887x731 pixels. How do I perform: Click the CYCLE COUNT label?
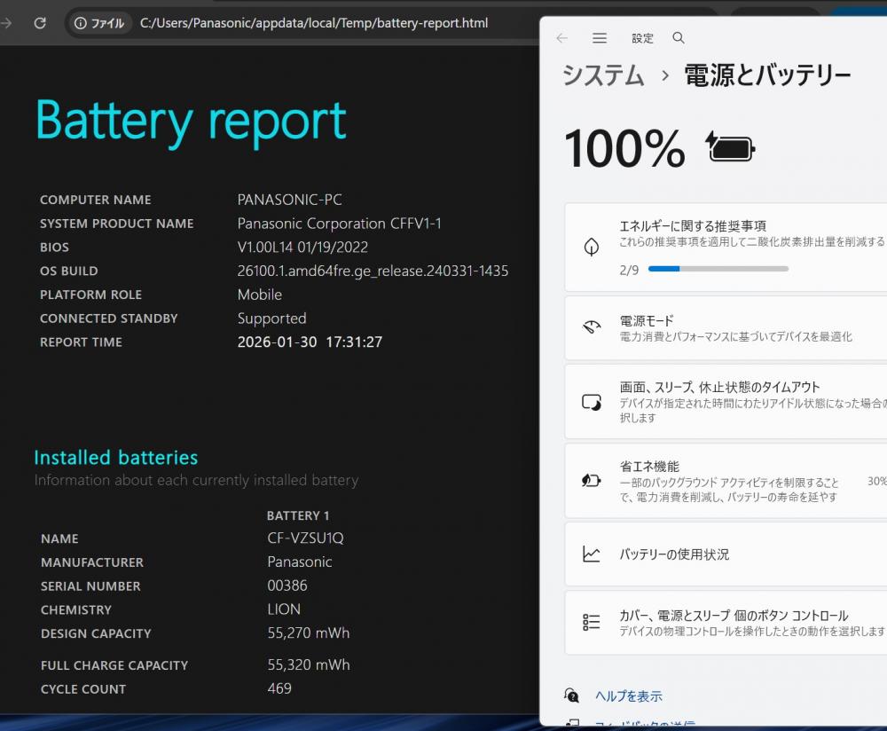[83, 689]
